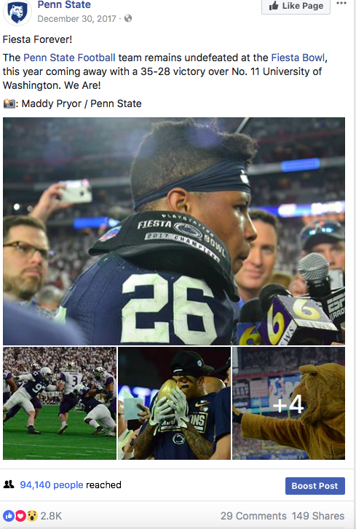Open the thumbnail of the on-field game action
The image size is (356, 529).
pos(60,403)
